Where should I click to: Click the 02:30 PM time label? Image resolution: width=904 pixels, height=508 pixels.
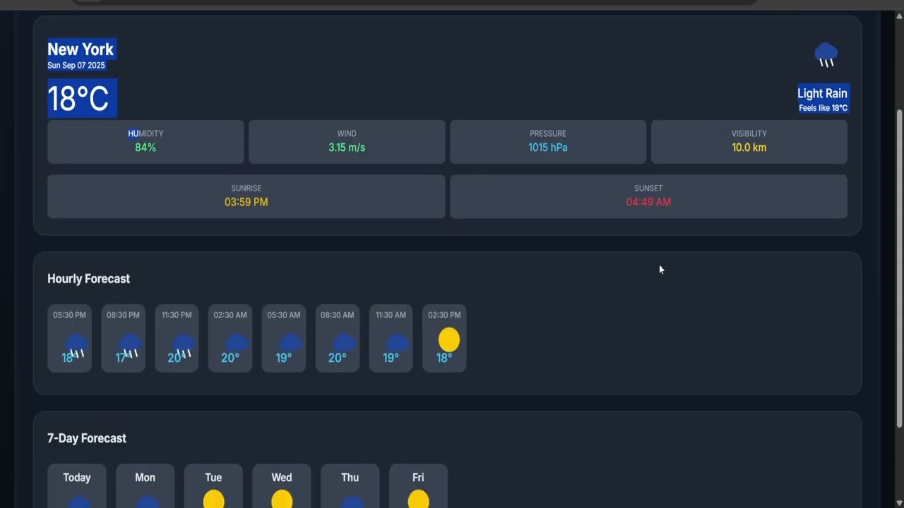coord(444,315)
